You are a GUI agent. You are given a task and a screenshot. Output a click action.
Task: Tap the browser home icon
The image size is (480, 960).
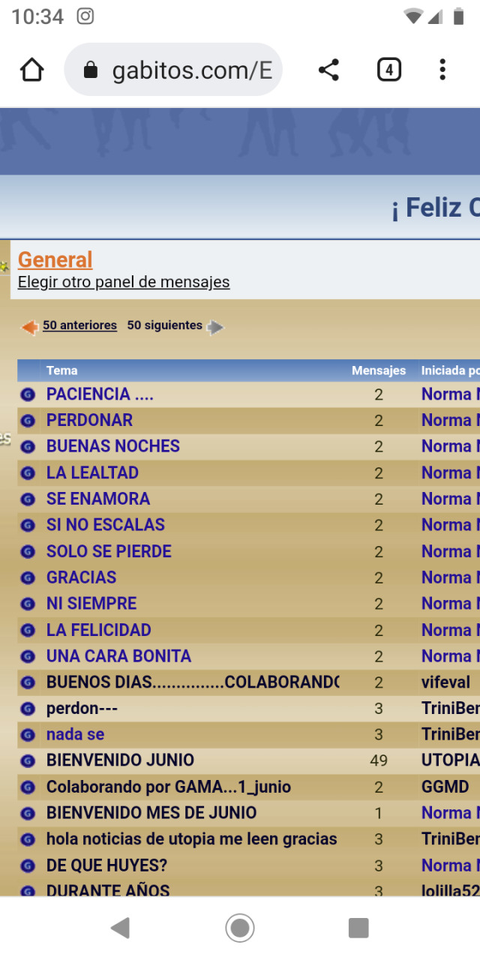(31, 70)
